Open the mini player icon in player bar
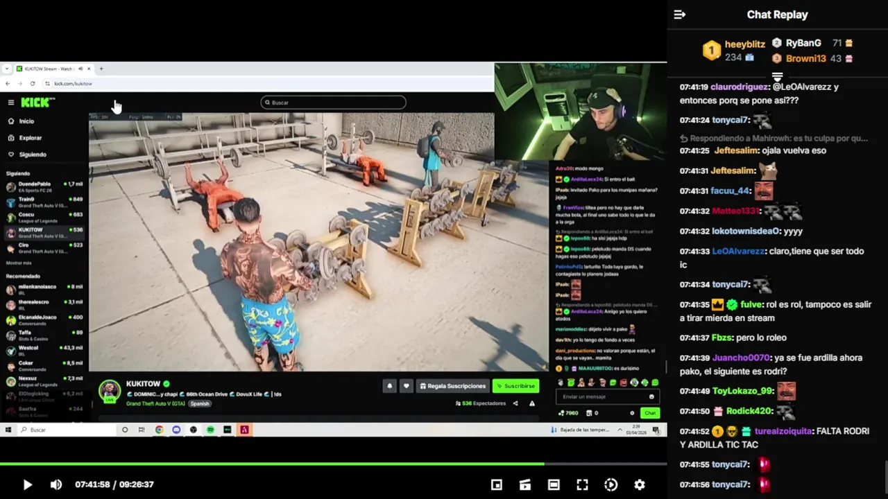Viewport: 888px width, 499px height. coord(497,484)
